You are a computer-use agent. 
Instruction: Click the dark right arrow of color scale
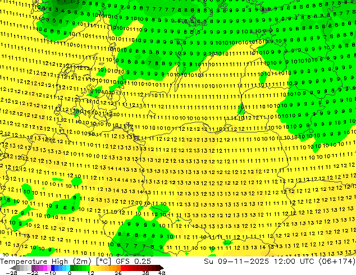pyautogui.click(x=161, y=268)
